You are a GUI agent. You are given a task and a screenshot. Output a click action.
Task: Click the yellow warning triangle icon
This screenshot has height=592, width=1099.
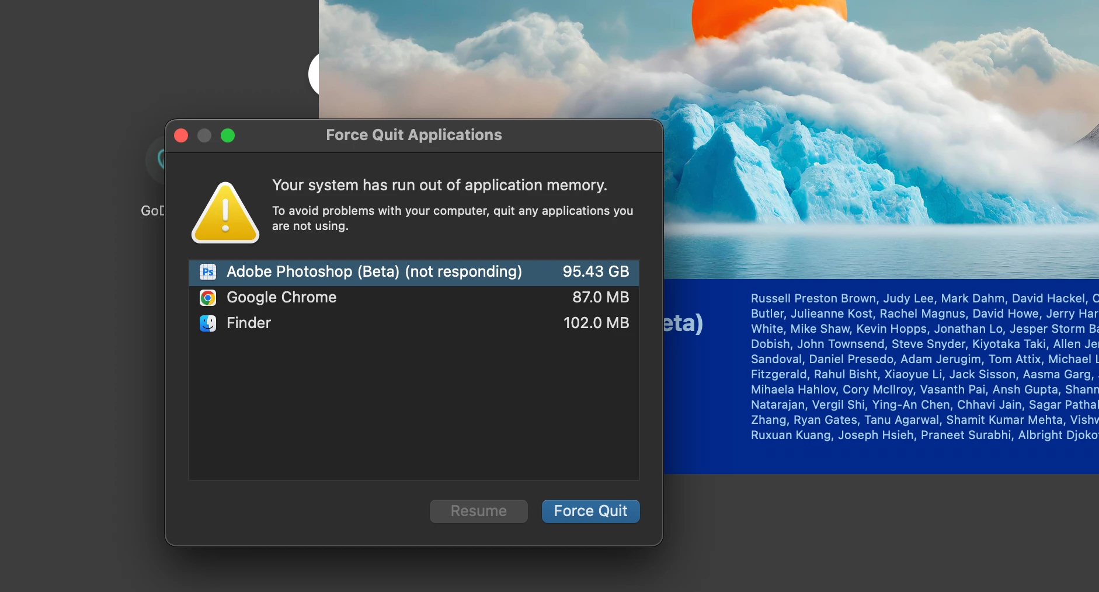point(225,213)
